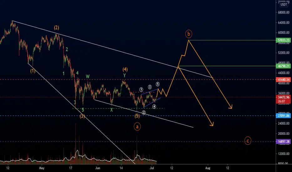Click the 24000.00 price axis value
This screenshot has width=292, height=172.
point(284,124)
